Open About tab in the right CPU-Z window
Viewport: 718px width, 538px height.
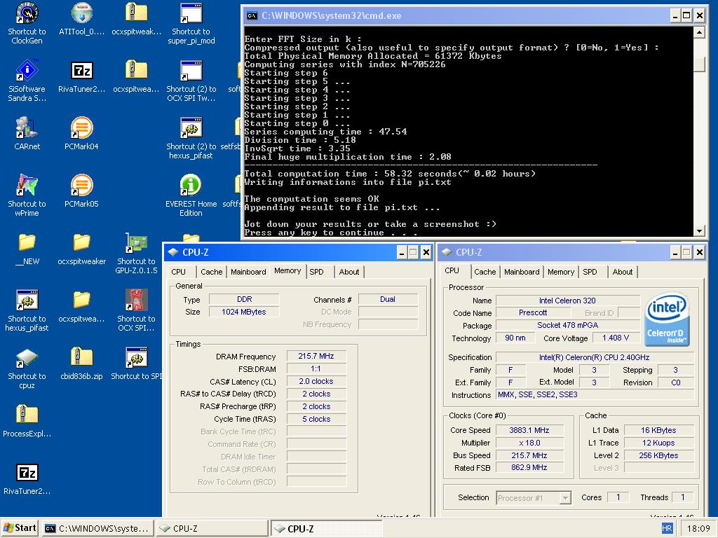(623, 272)
